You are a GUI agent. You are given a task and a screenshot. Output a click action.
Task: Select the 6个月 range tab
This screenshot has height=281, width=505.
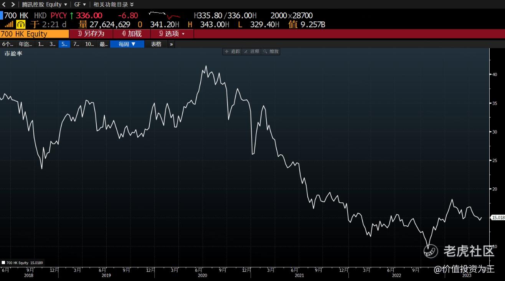click(8, 44)
